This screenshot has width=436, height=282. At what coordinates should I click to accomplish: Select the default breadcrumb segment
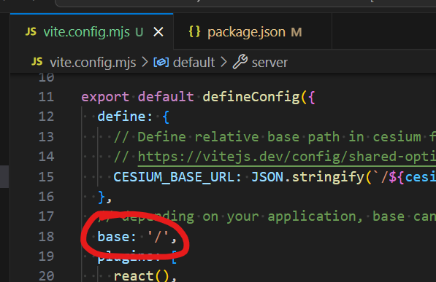[194, 62]
